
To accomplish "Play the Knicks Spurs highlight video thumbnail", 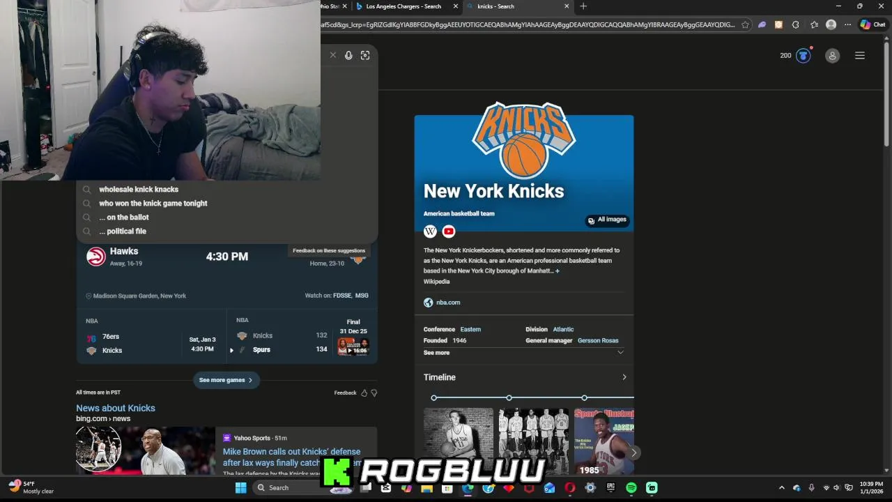I will [x=353, y=347].
